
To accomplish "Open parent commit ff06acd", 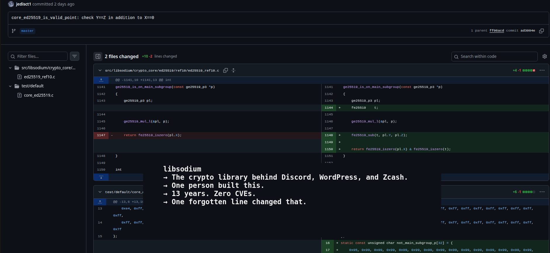I will 496,31.
